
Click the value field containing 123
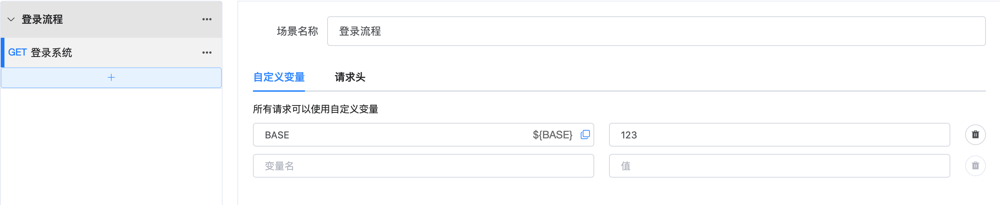779,135
